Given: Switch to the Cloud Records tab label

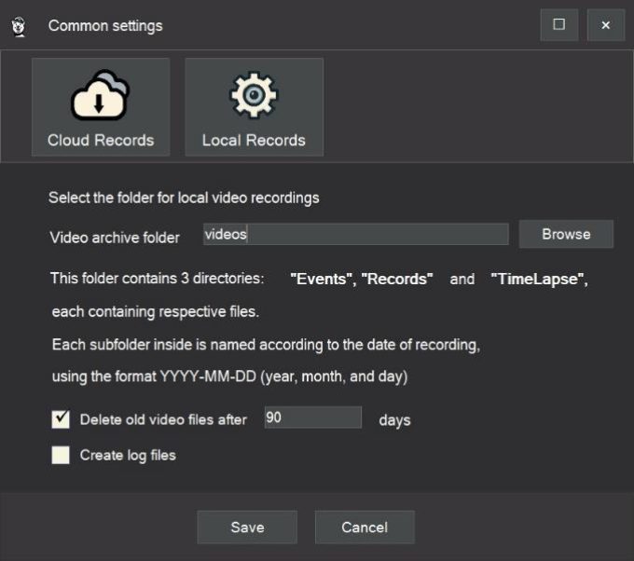Looking at the screenshot, I should (101, 141).
